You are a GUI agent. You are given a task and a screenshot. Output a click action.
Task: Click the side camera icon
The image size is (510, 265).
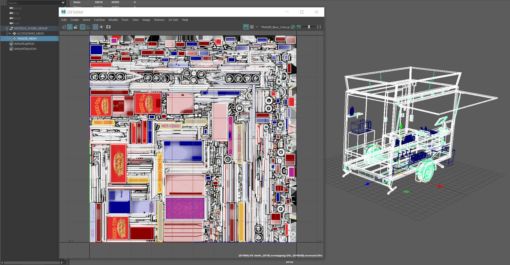click(x=11, y=23)
